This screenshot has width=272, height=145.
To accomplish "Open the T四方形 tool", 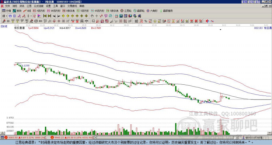I will tap(83, 11).
